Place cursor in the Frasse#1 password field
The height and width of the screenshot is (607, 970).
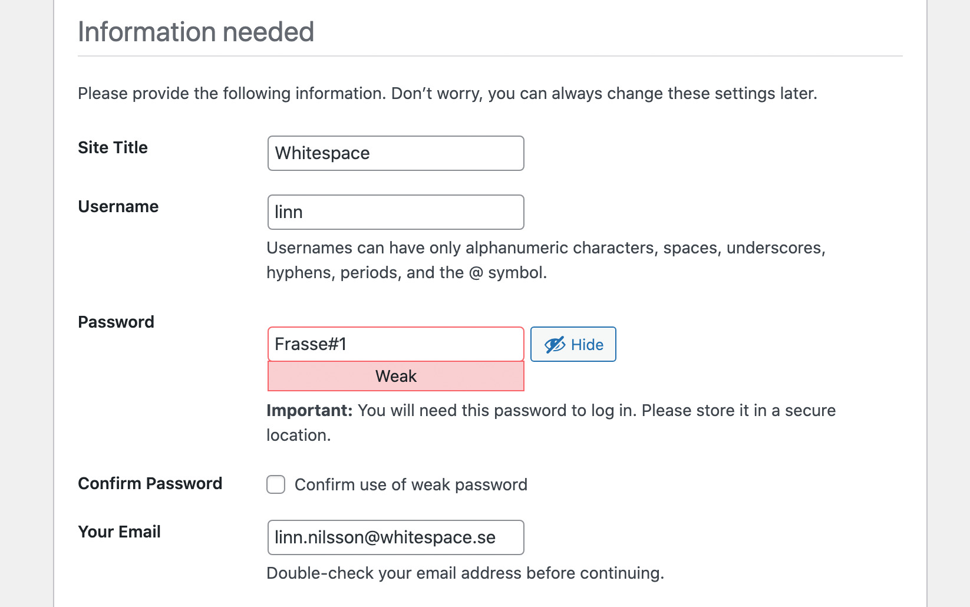point(395,344)
